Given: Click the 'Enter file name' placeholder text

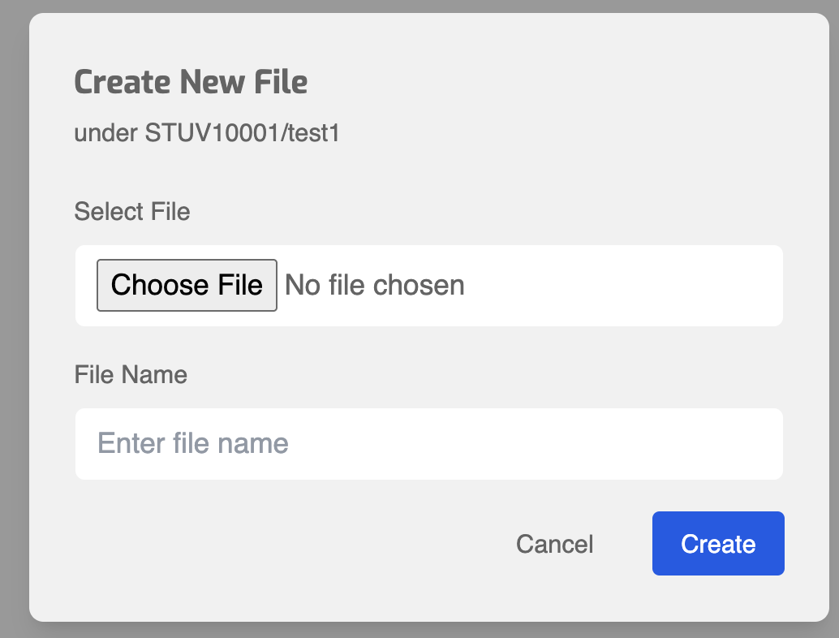Looking at the screenshot, I should coord(193,444).
